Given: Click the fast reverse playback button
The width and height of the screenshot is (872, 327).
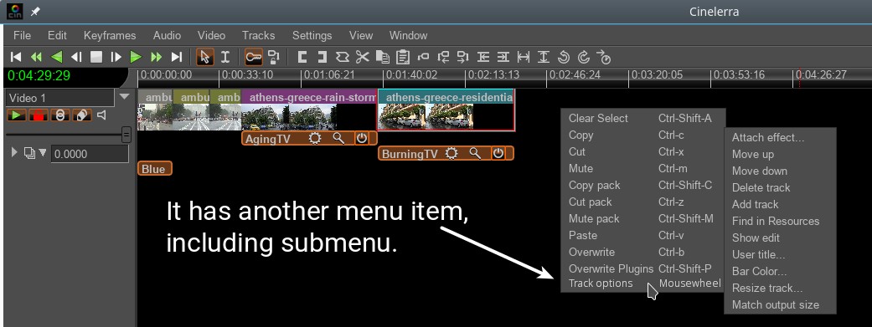Looking at the screenshot, I should point(36,57).
